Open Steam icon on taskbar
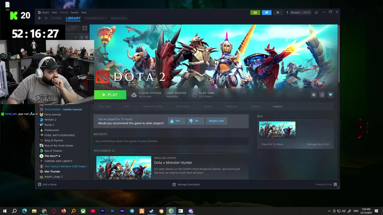This screenshot has height=215, width=383. [x=151, y=211]
